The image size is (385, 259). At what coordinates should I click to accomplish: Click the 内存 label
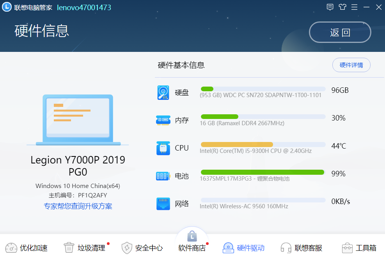click(x=182, y=120)
